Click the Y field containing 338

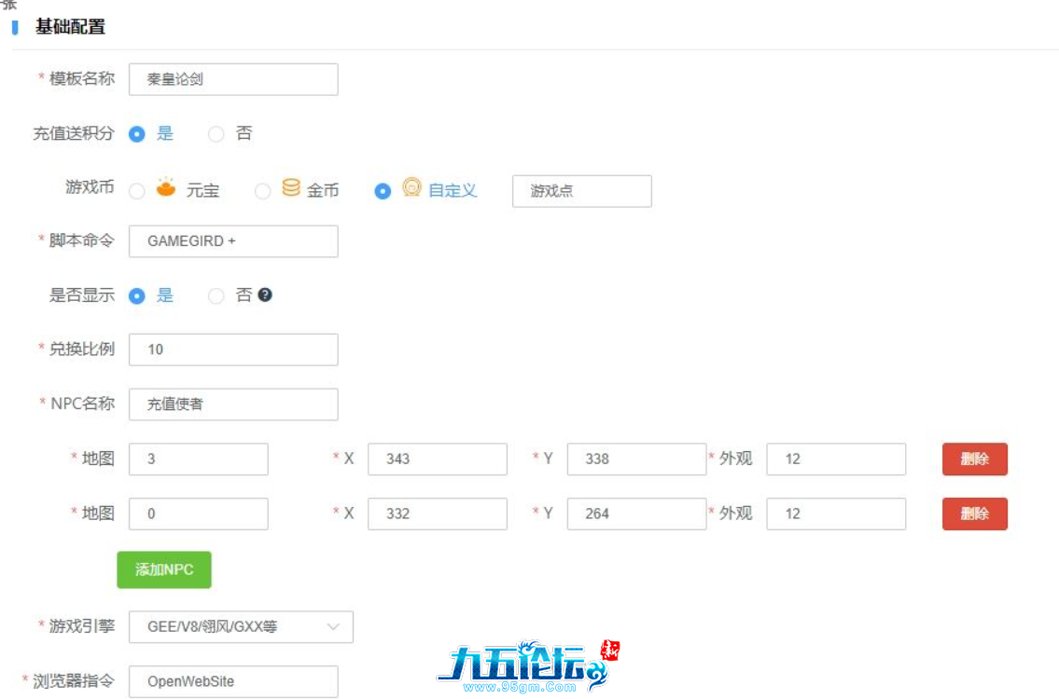637,459
